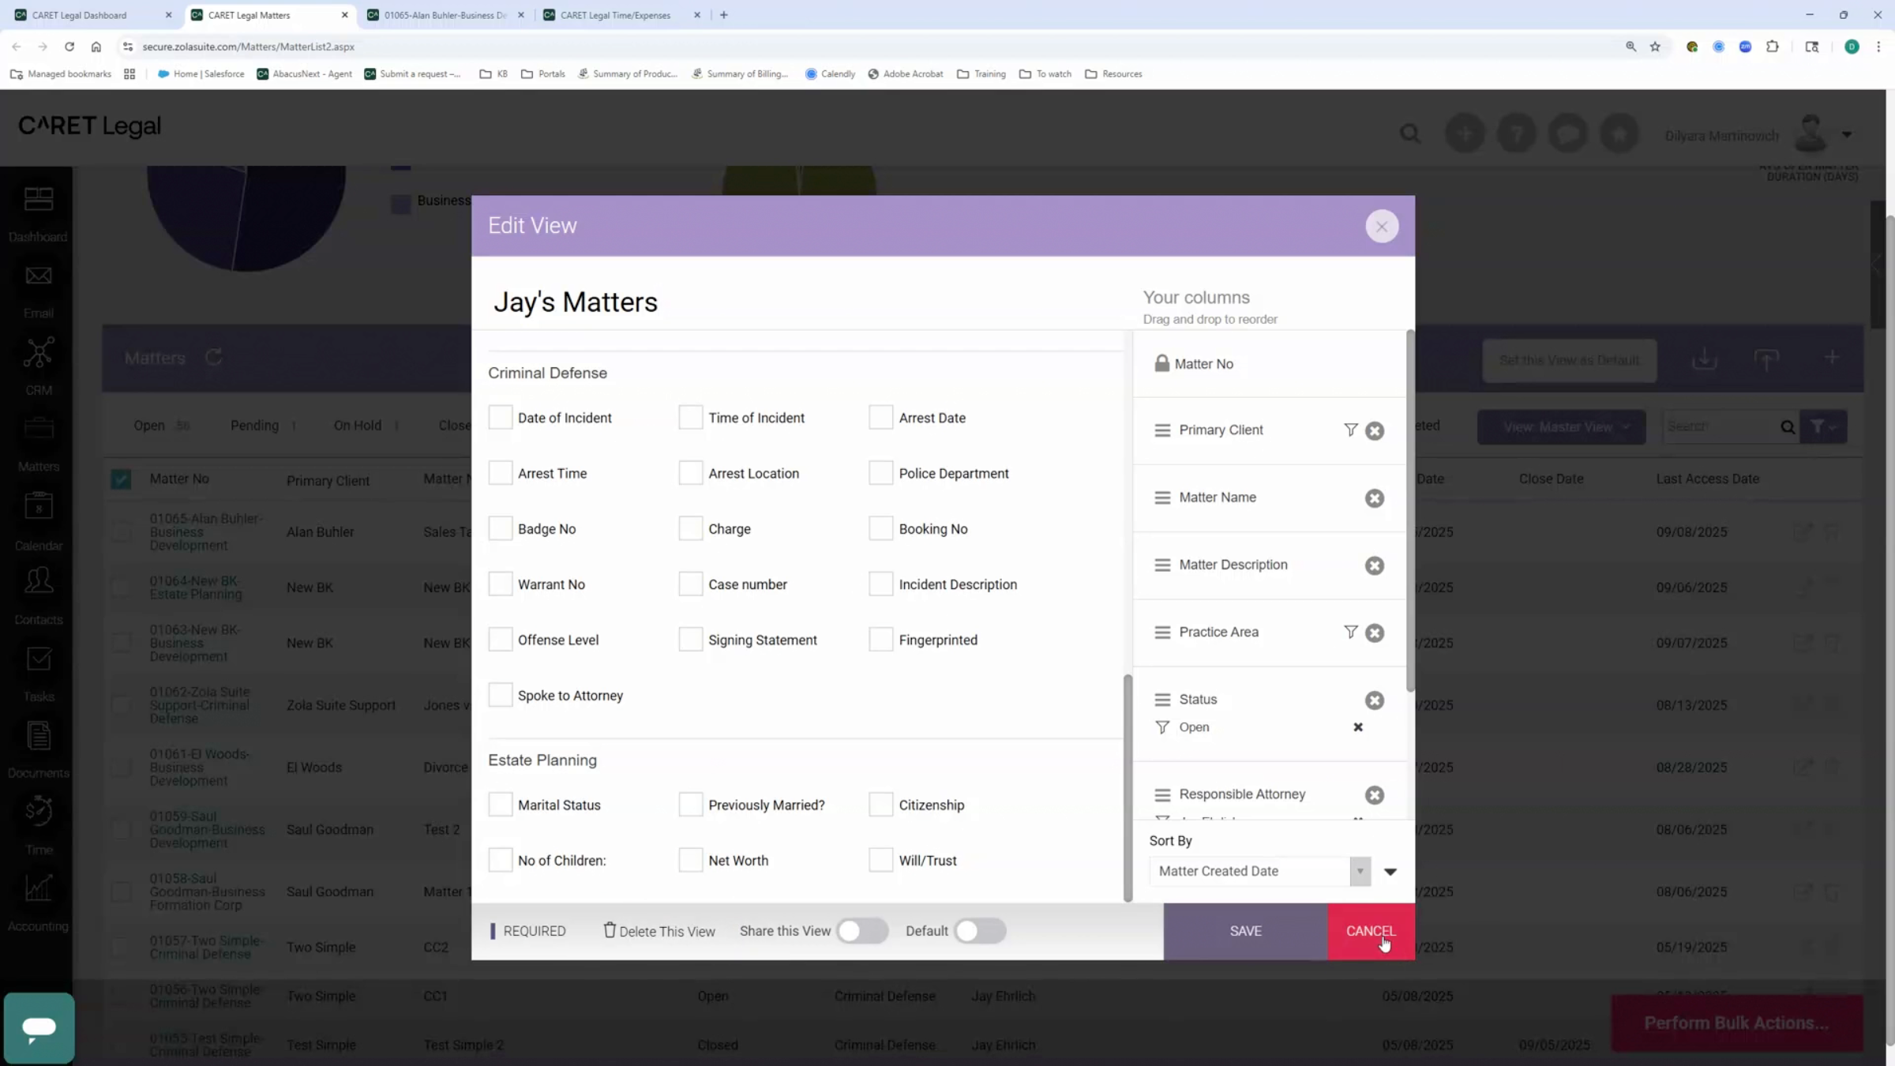Grab the Status reorder handle
1895x1066 pixels.
1162,700
